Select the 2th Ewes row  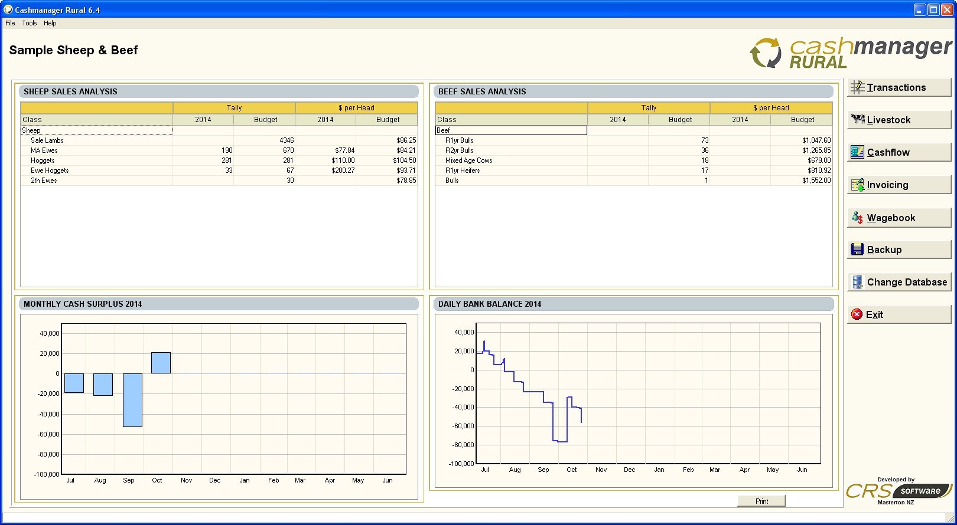[x=219, y=181]
